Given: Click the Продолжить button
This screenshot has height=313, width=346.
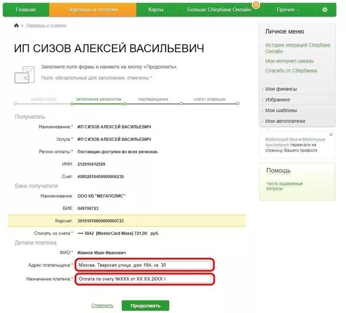Looking at the screenshot, I should click(x=145, y=306).
